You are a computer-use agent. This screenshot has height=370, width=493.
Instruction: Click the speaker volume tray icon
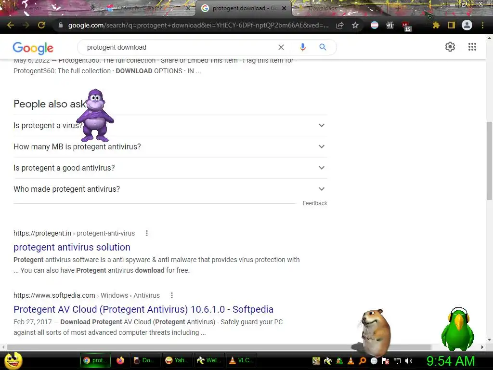pos(409,361)
